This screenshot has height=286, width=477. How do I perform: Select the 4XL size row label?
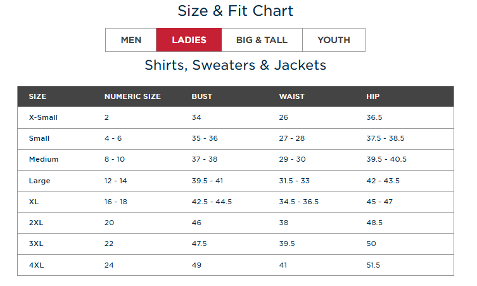point(36,265)
